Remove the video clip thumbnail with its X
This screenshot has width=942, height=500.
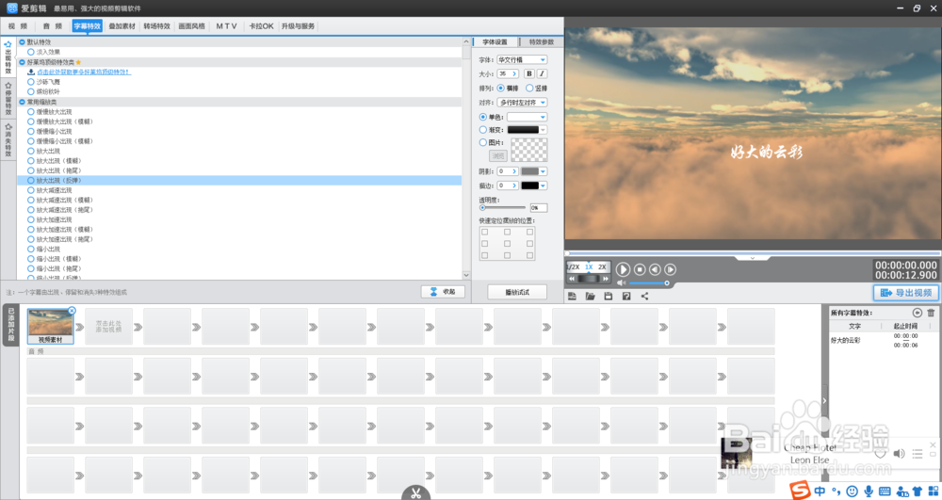tap(72, 311)
